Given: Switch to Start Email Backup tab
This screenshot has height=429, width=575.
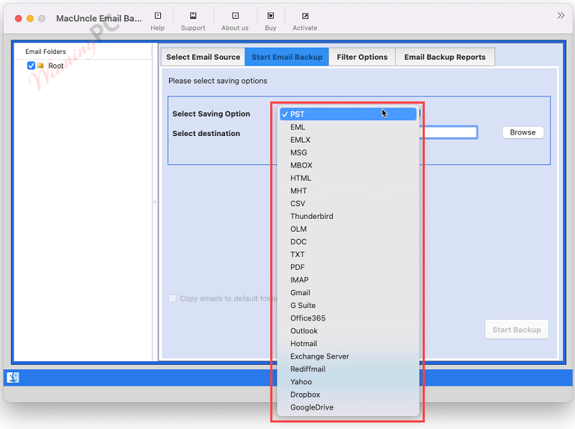Looking at the screenshot, I should 287,57.
